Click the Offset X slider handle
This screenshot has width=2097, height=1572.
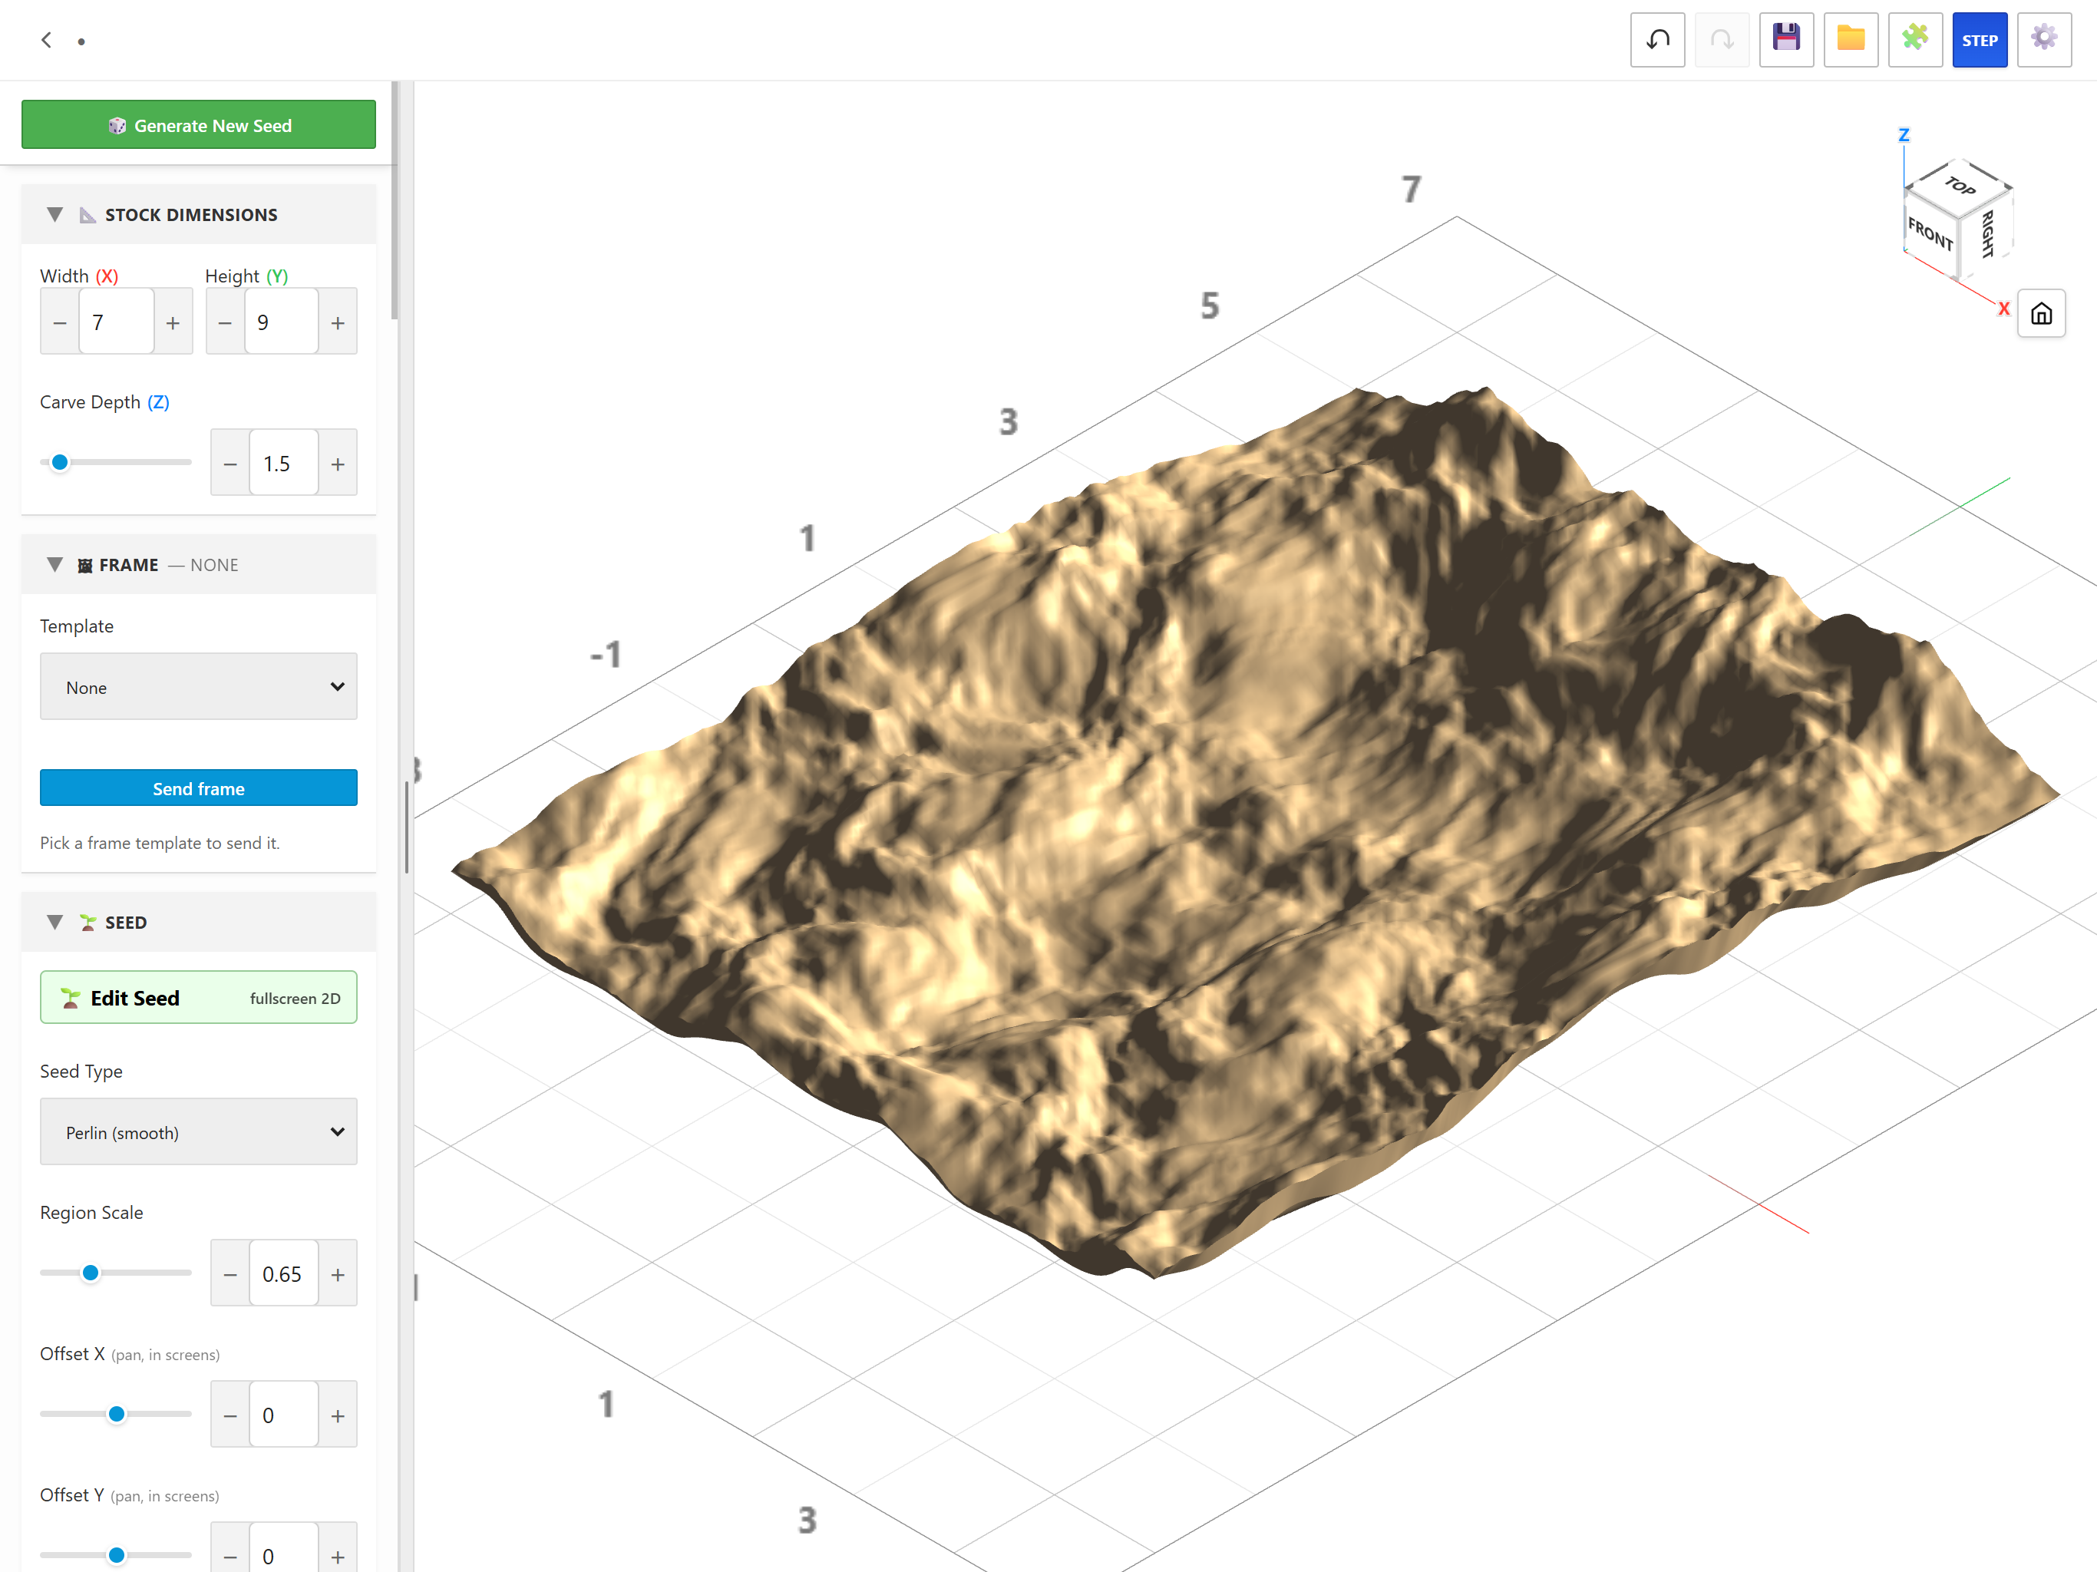117,1414
